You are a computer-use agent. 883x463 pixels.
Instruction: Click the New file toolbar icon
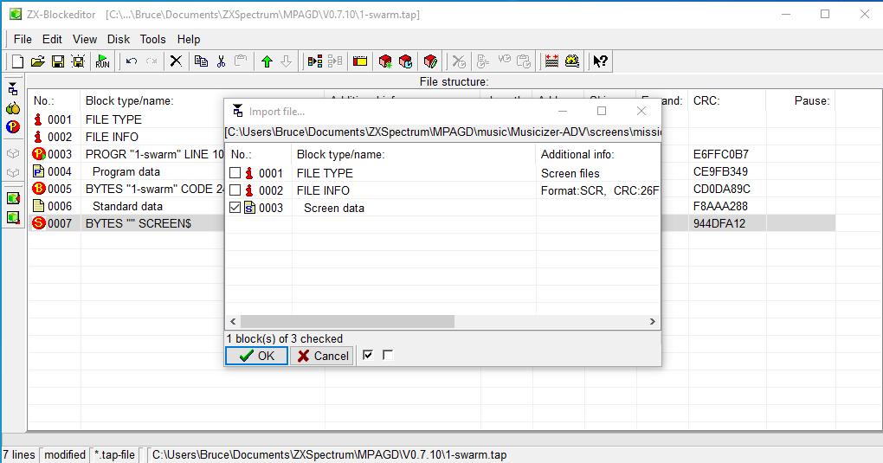(x=17, y=61)
